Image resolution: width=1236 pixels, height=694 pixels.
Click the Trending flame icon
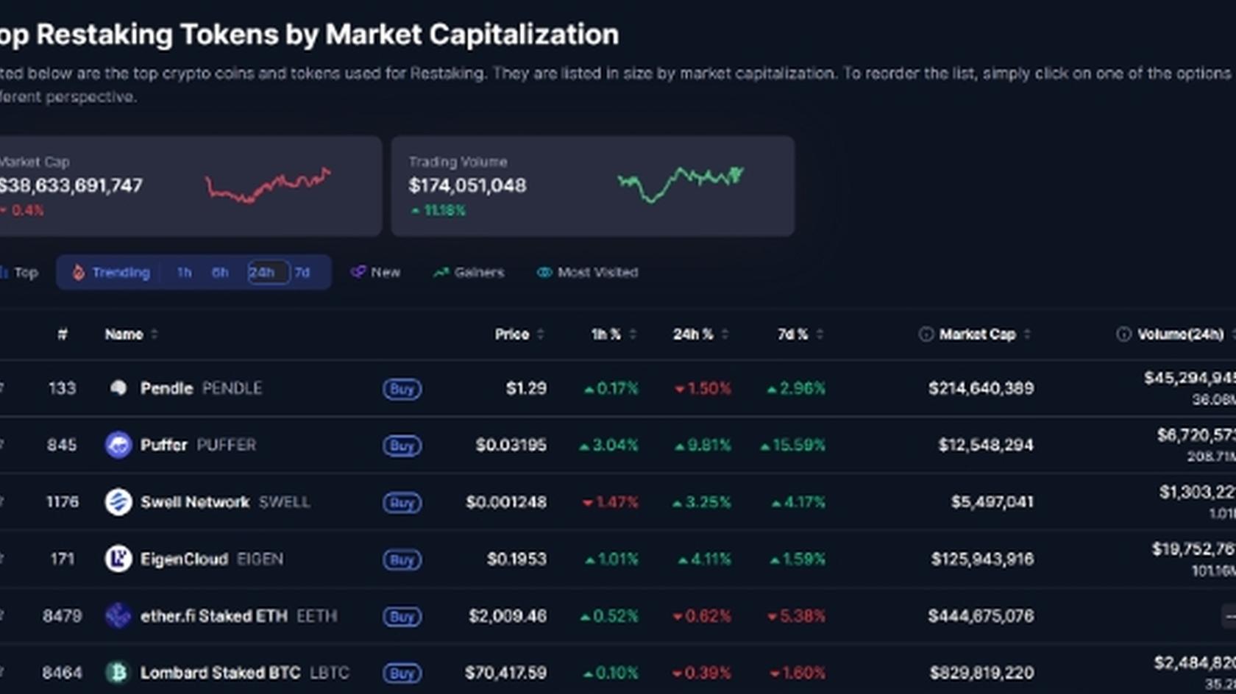(79, 272)
